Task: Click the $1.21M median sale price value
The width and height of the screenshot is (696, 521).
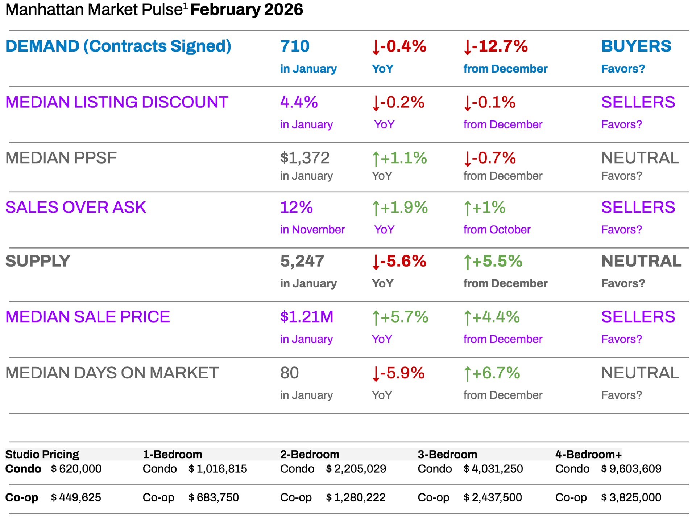Action: (x=307, y=317)
